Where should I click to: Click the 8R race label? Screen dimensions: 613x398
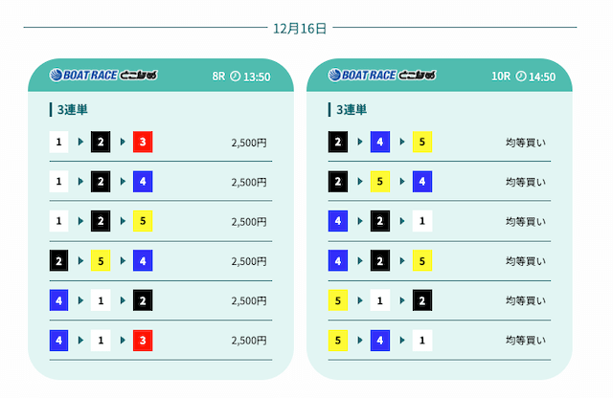tap(218, 76)
